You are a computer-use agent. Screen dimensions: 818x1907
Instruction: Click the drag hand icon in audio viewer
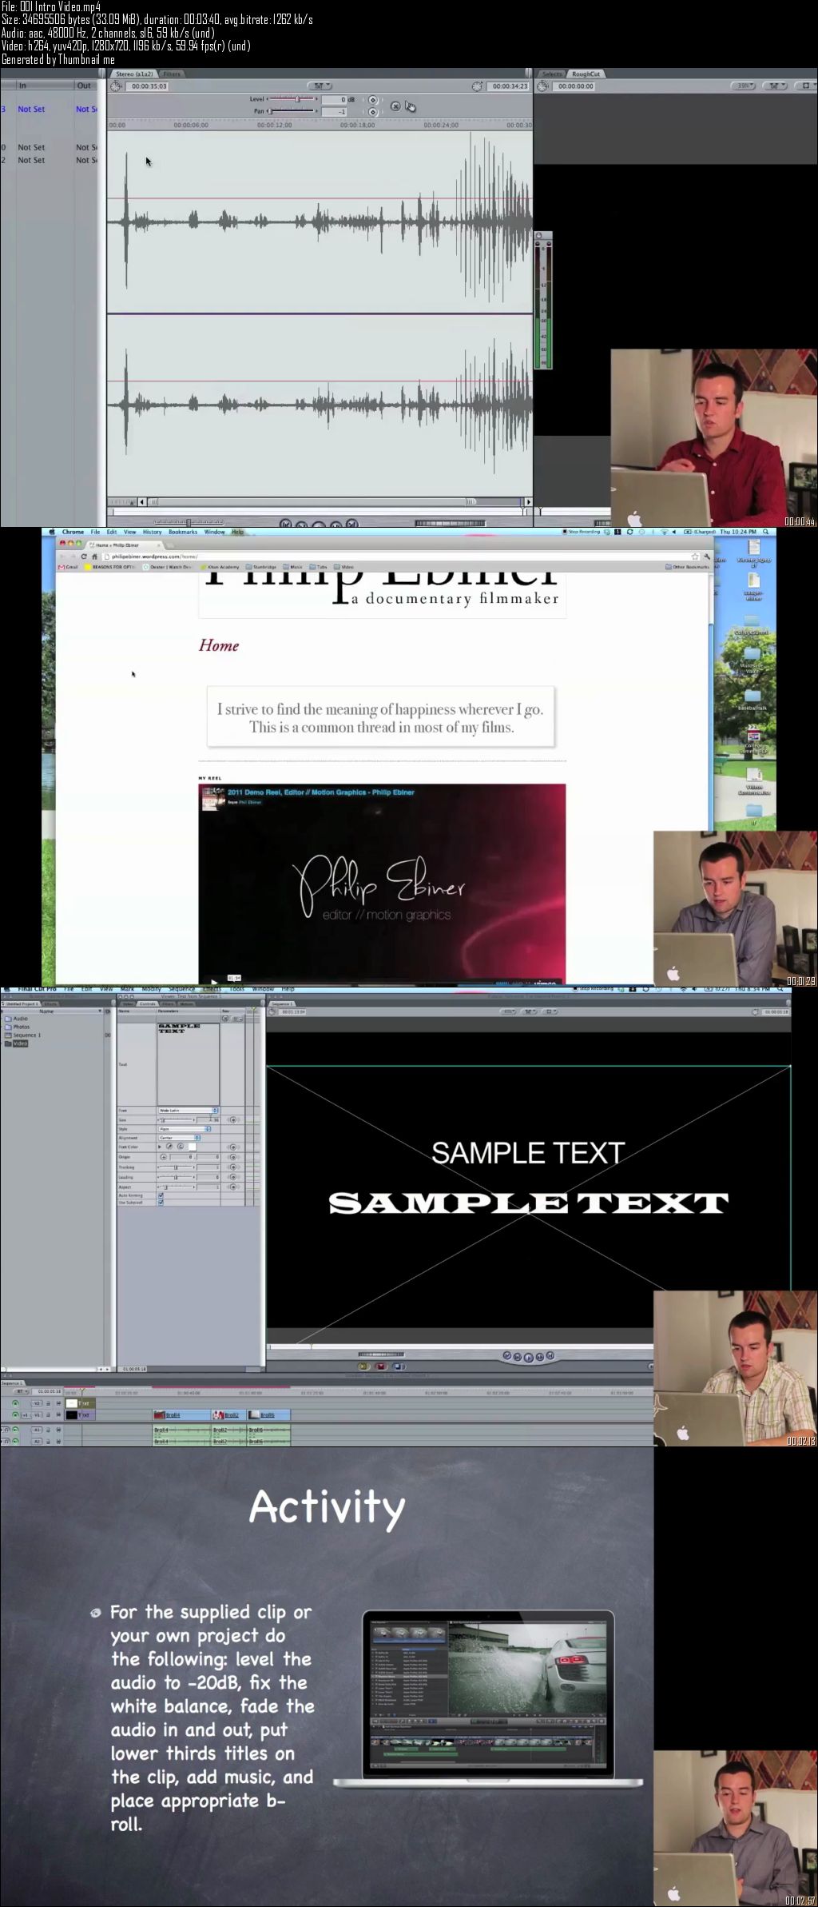(x=411, y=106)
